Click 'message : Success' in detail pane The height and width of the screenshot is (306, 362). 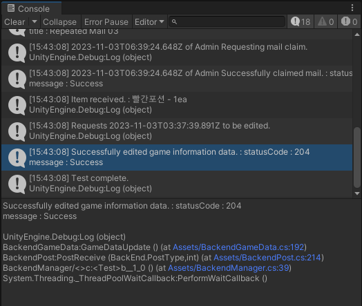(x=39, y=216)
